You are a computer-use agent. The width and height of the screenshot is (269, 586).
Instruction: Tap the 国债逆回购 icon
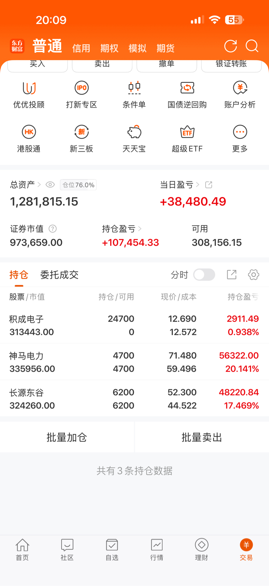[x=187, y=88]
